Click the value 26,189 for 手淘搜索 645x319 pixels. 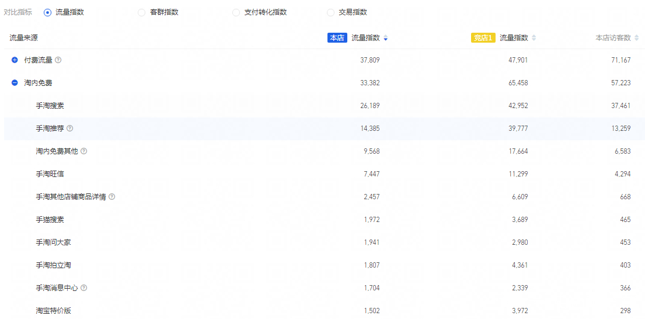(370, 106)
